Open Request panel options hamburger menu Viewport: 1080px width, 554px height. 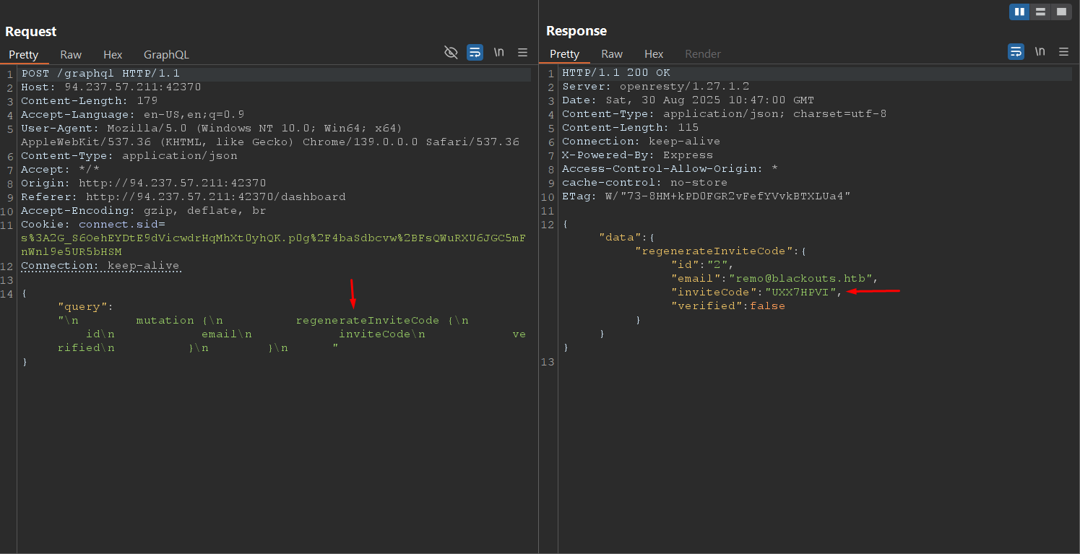tap(522, 52)
